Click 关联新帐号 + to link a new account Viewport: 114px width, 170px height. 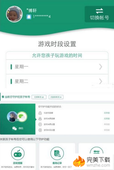[56, 97]
